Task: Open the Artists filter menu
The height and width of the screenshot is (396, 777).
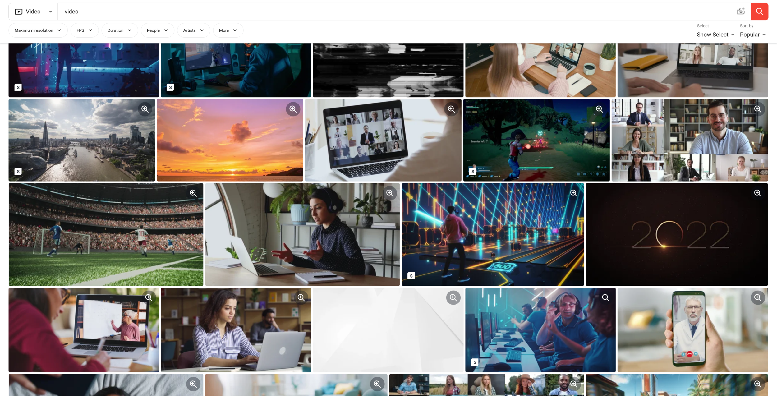Action: [x=193, y=30]
